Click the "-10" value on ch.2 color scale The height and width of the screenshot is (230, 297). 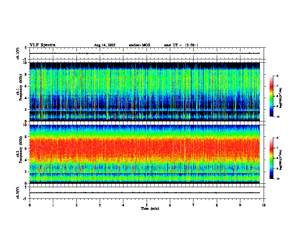coord(277,179)
